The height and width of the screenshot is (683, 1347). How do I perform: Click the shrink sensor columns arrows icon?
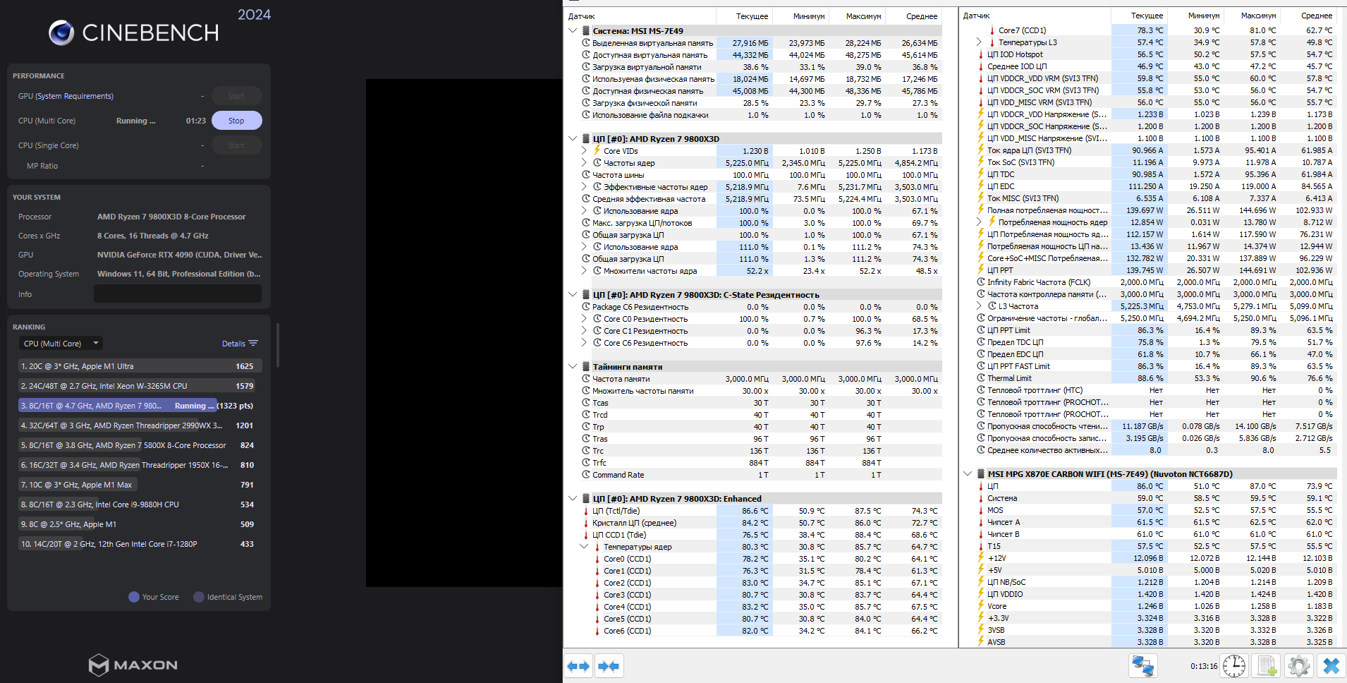pos(608,666)
